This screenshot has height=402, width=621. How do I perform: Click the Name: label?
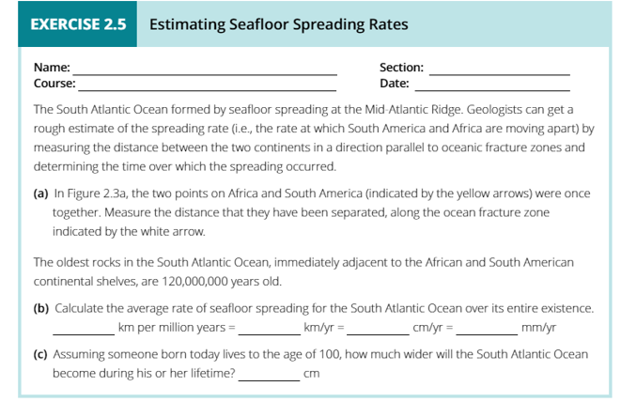tap(52, 68)
